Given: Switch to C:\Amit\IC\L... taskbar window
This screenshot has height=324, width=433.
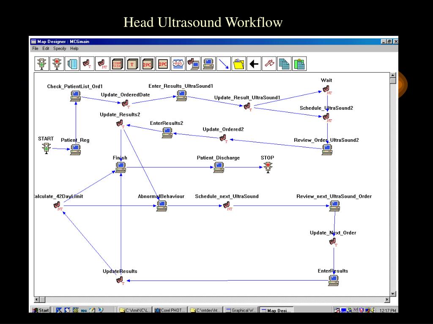Looking at the screenshot, I should [135, 310].
